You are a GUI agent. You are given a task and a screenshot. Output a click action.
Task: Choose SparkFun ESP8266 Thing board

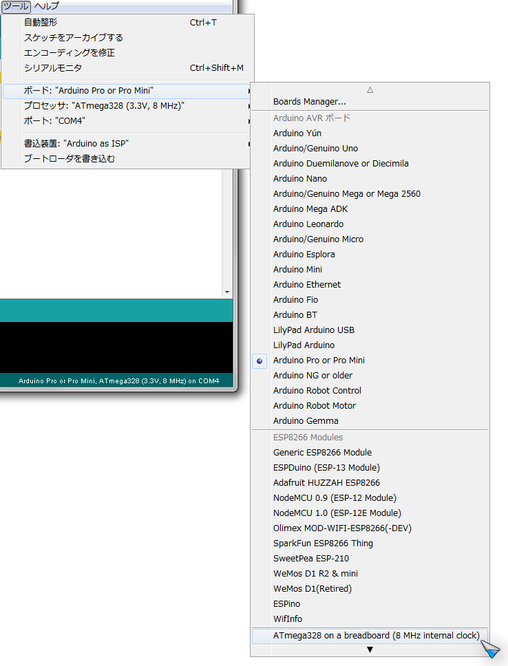tap(370, 544)
